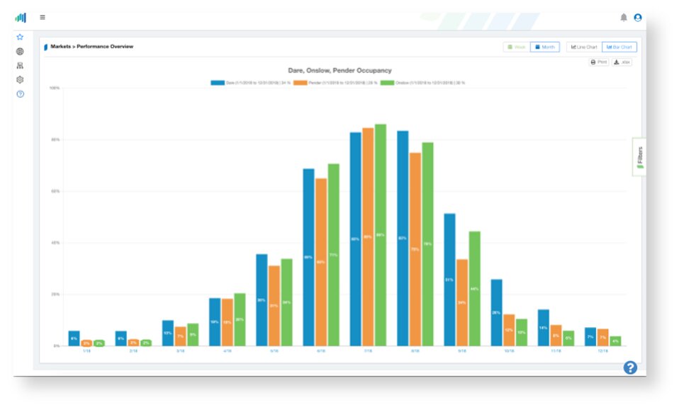Click the buildings icon in sidebar
The image size is (679, 410).
pos(20,66)
